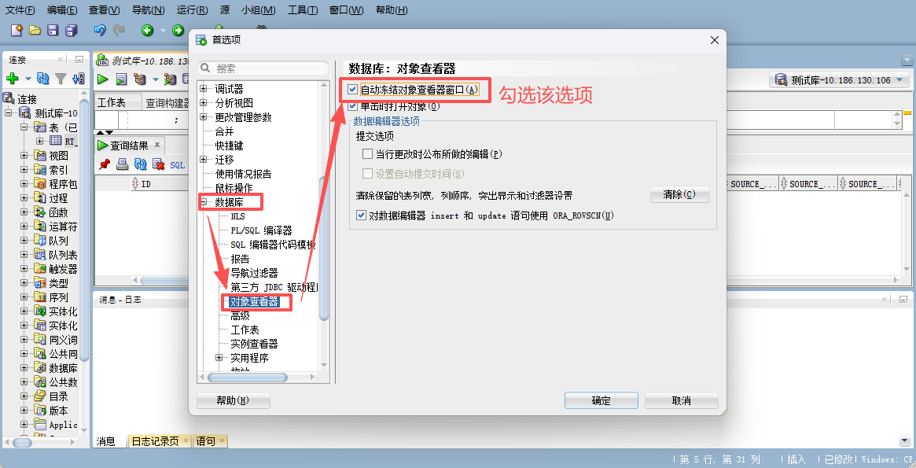Click the green plus New Connection icon
The height and width of the screenshot is (468, 916).
point(13,79)
